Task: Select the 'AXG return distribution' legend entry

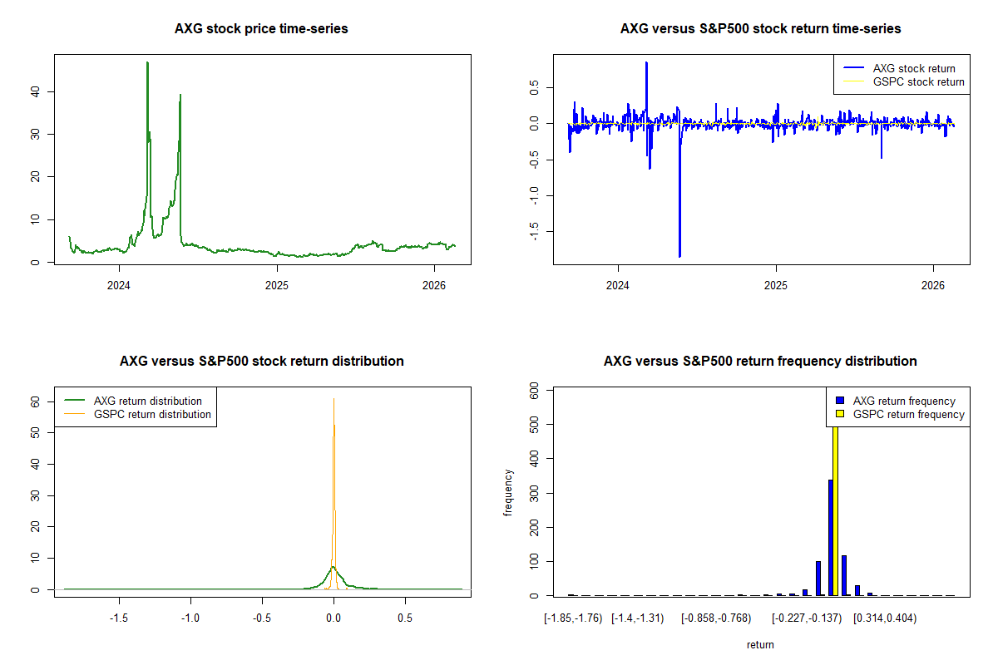Action: tap(148, 401)
